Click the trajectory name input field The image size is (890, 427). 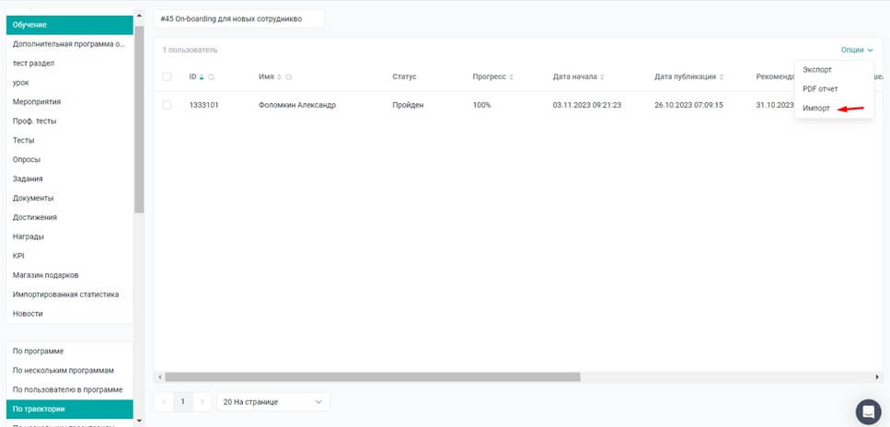(x=239, y=18)
